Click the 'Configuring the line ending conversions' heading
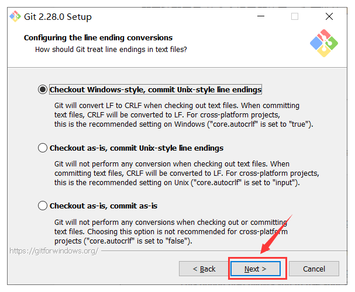Screen dimensions: 355x292 (98, 37)
